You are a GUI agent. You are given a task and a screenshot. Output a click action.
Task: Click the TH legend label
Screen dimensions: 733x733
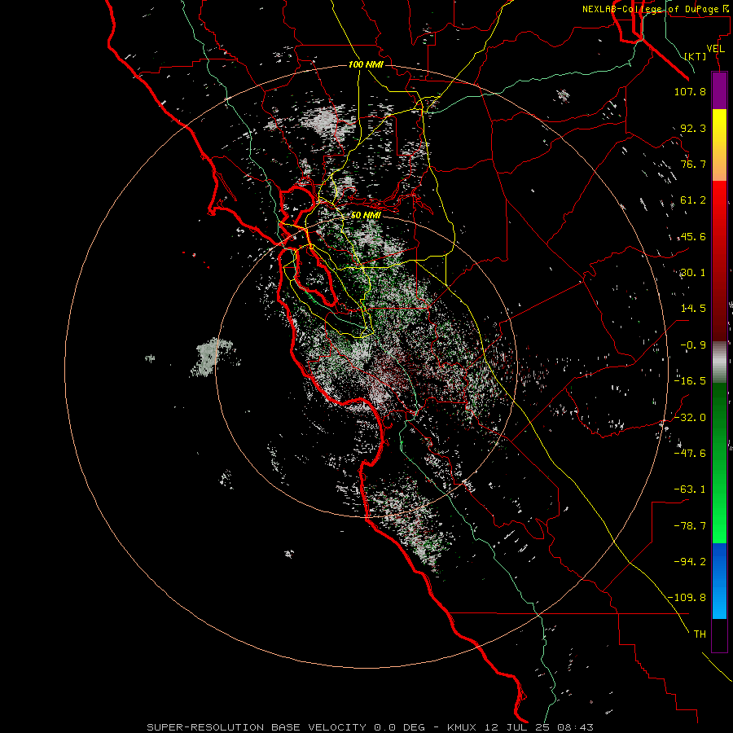click(700, 634)
